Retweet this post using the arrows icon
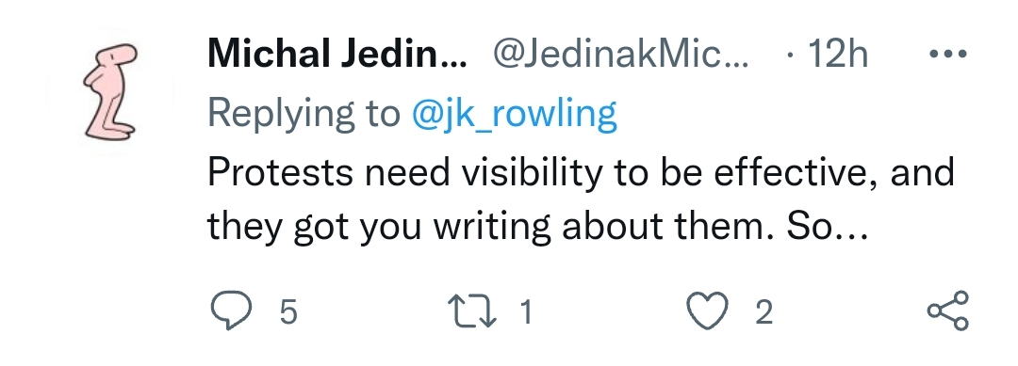Viewport: 1018px width, 366px height. (x=472, y=310)
